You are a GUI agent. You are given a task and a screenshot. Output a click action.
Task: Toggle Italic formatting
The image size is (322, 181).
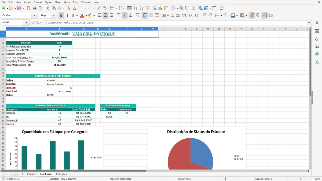click(x=67, y=16)
